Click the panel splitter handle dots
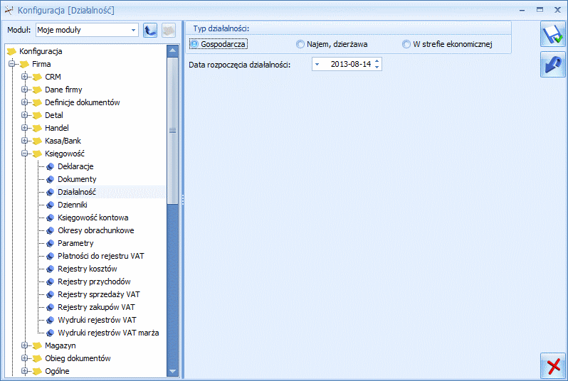The width and height of the screenshot is (568, 381). pyautogui.click(x=183, y=200)
